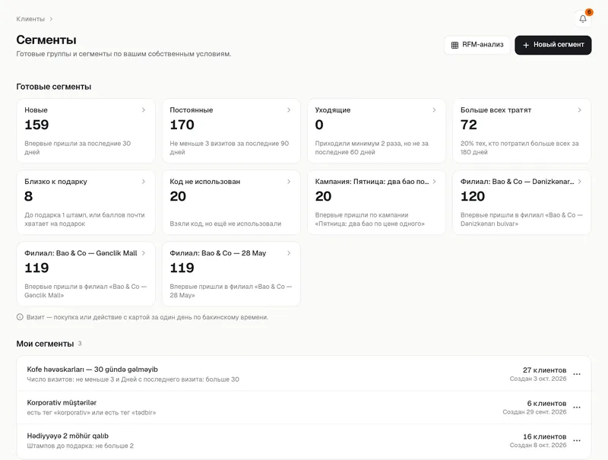Select the Больше всех тратят title
Screen dimensions: 608x460
(496, 110)
